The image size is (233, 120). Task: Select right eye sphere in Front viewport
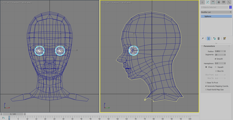click(60, 51)
